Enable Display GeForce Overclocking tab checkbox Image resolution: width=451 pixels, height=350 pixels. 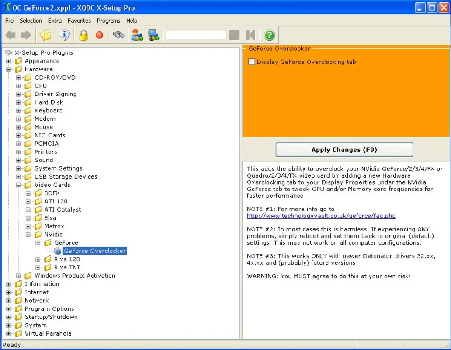252,62
